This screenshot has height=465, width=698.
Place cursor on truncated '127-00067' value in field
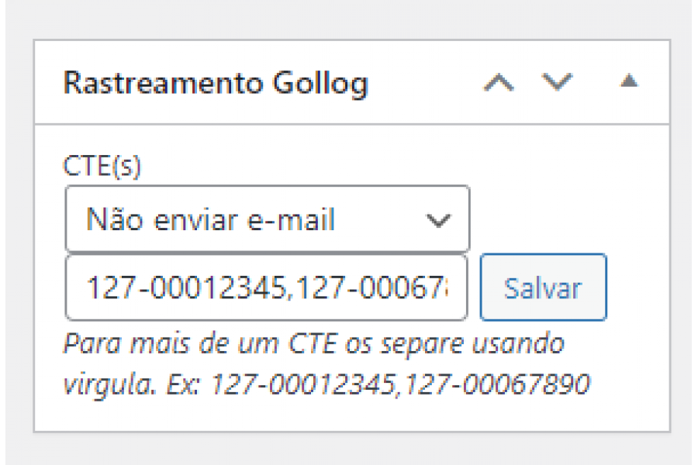point(372,288)
